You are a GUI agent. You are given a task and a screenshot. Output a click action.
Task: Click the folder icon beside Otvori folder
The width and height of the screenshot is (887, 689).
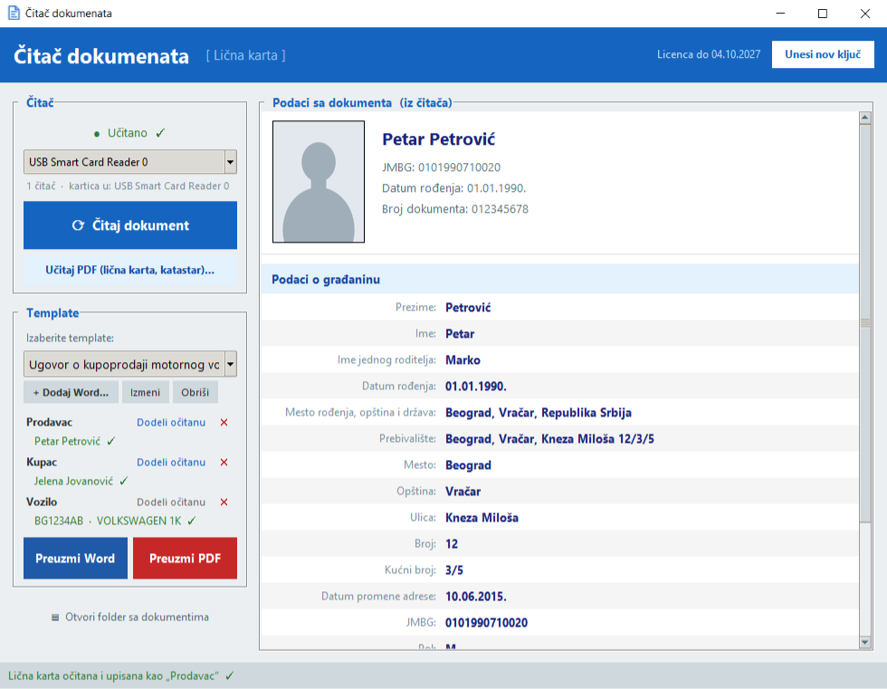(x=55, y=617)
